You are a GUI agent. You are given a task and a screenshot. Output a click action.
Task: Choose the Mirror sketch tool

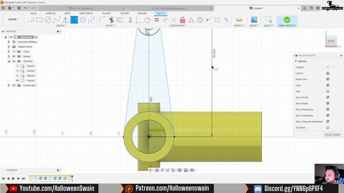click(x=66, y=20)
